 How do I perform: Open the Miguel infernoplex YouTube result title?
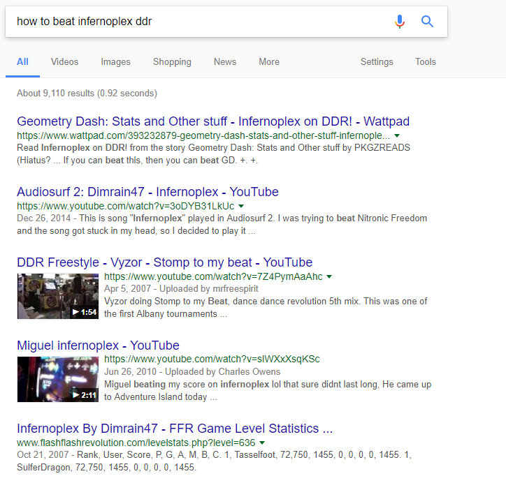tap(98, 346)
